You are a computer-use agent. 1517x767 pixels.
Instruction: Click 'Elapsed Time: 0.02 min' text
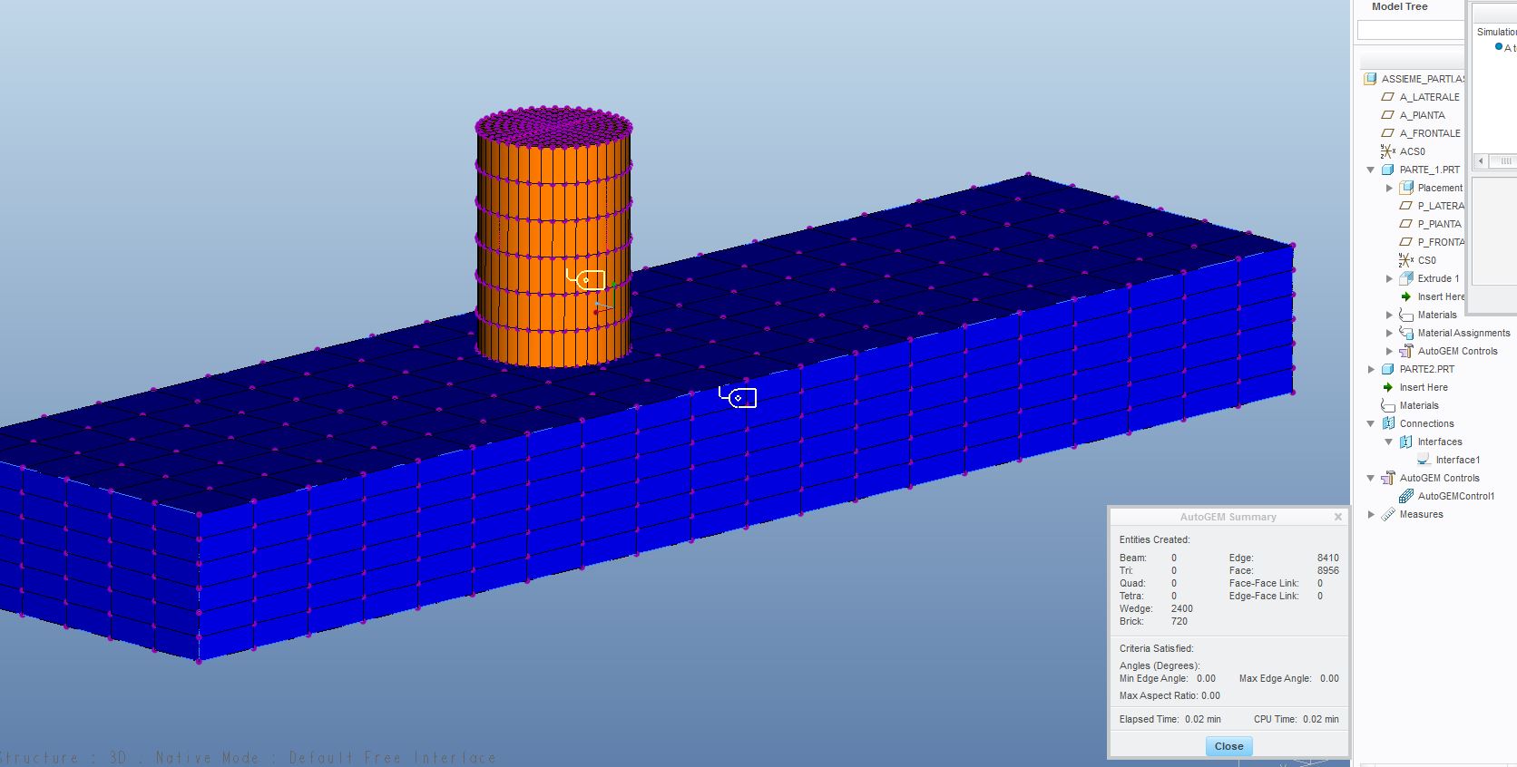(x=1170, y=719)
